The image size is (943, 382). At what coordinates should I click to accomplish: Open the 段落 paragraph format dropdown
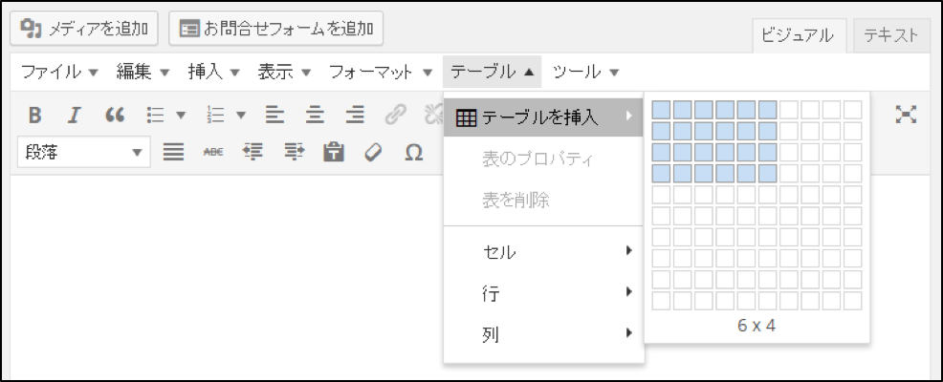click(x=84, y=152)
